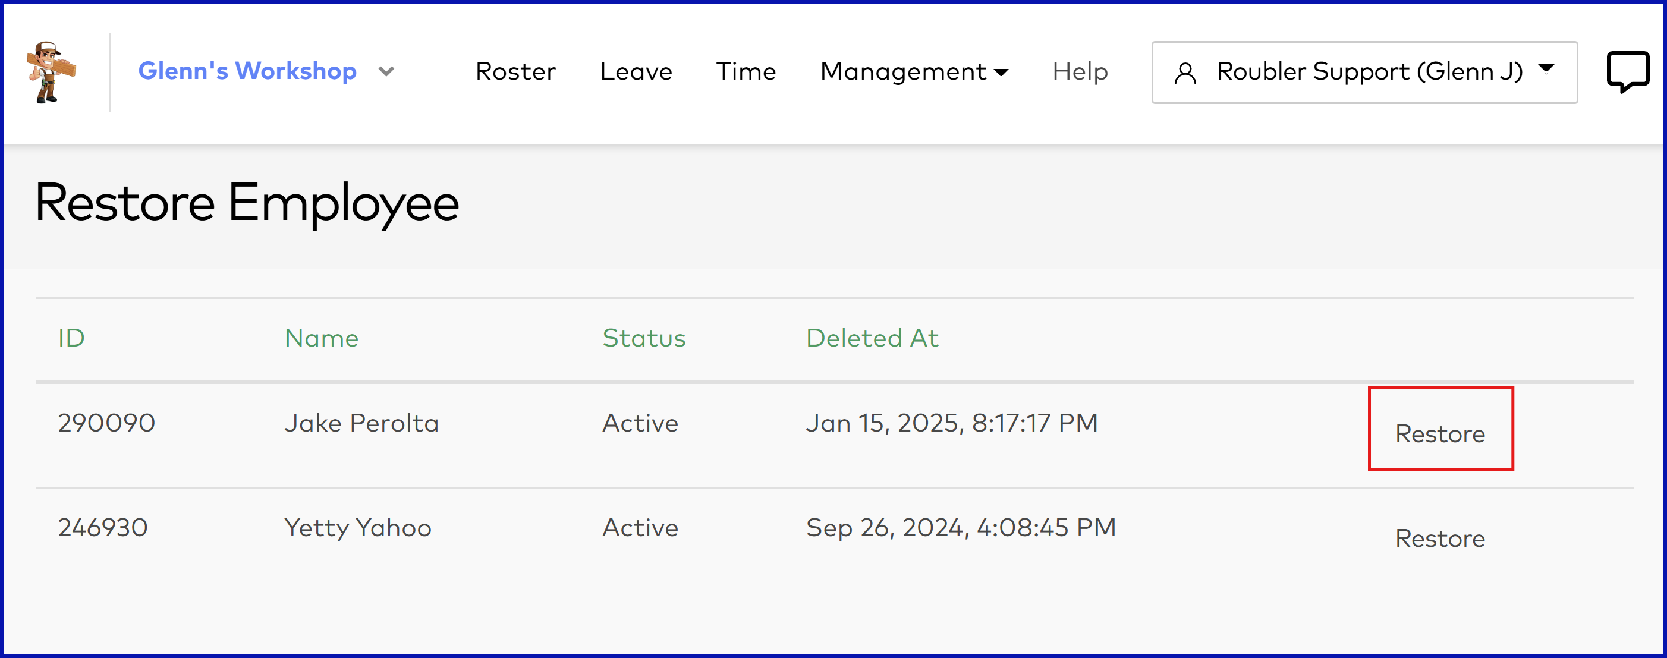Go to the Leave menu
Image resolution: width=1667 pixels, height=658 pixels.
pos(636,72)
